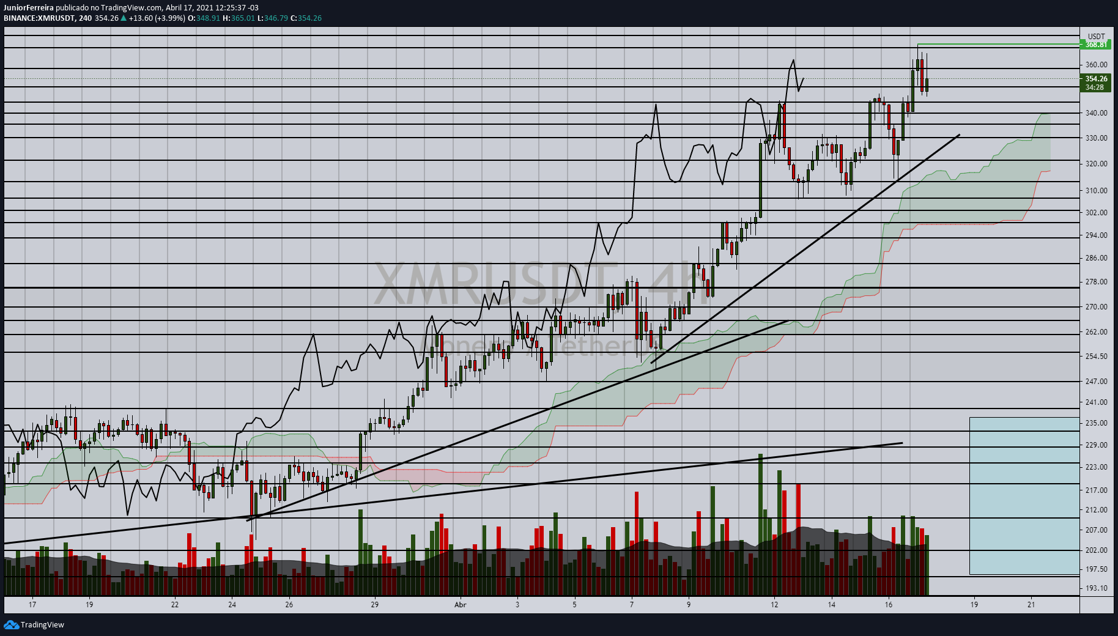Click the 229.00 price axis label
The width and height of the screenshot is (1118, 636).
pyautogui.click(x=1096, y=445)
